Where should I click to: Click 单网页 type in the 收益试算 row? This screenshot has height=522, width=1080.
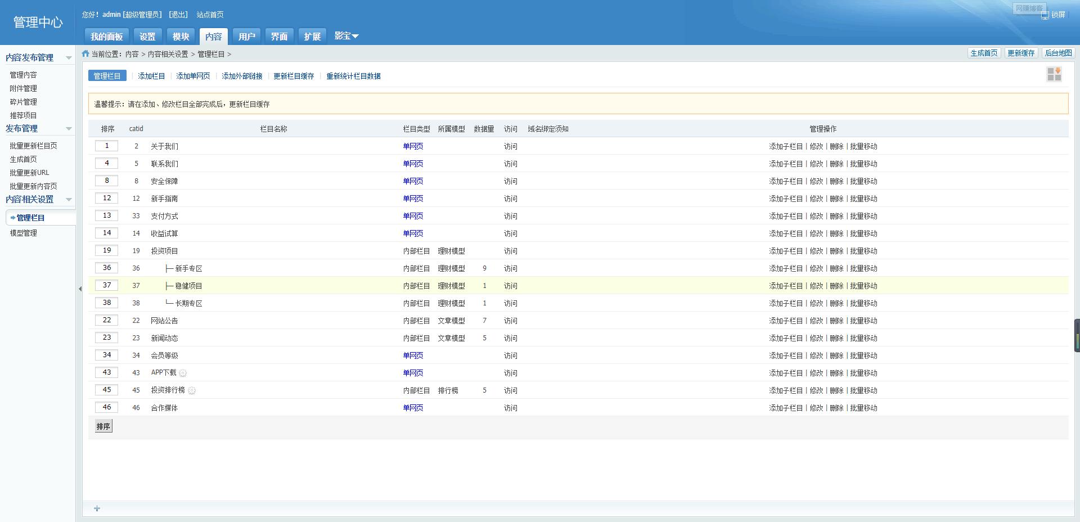[413, 233]
